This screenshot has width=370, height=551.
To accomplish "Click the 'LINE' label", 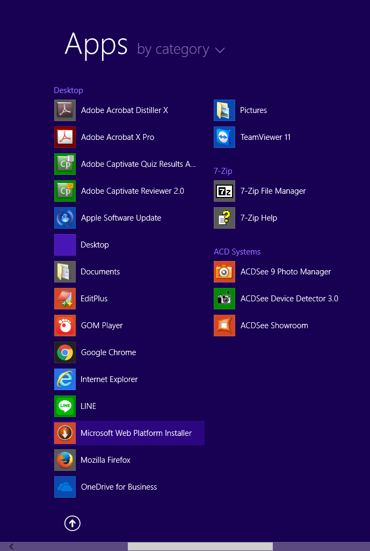I will [89, 406].
